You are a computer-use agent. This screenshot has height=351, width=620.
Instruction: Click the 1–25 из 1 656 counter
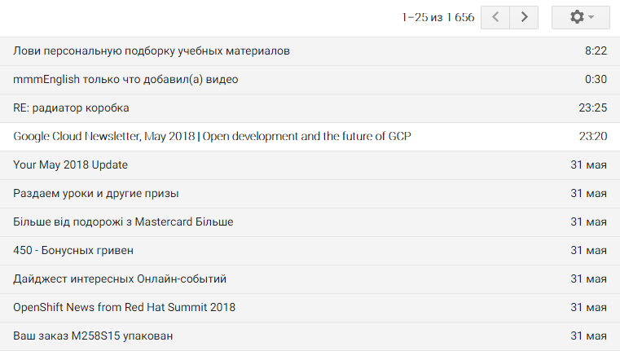(438, 17)
